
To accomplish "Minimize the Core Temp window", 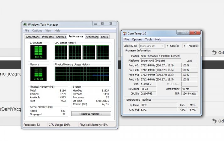I will pos(180,33).
